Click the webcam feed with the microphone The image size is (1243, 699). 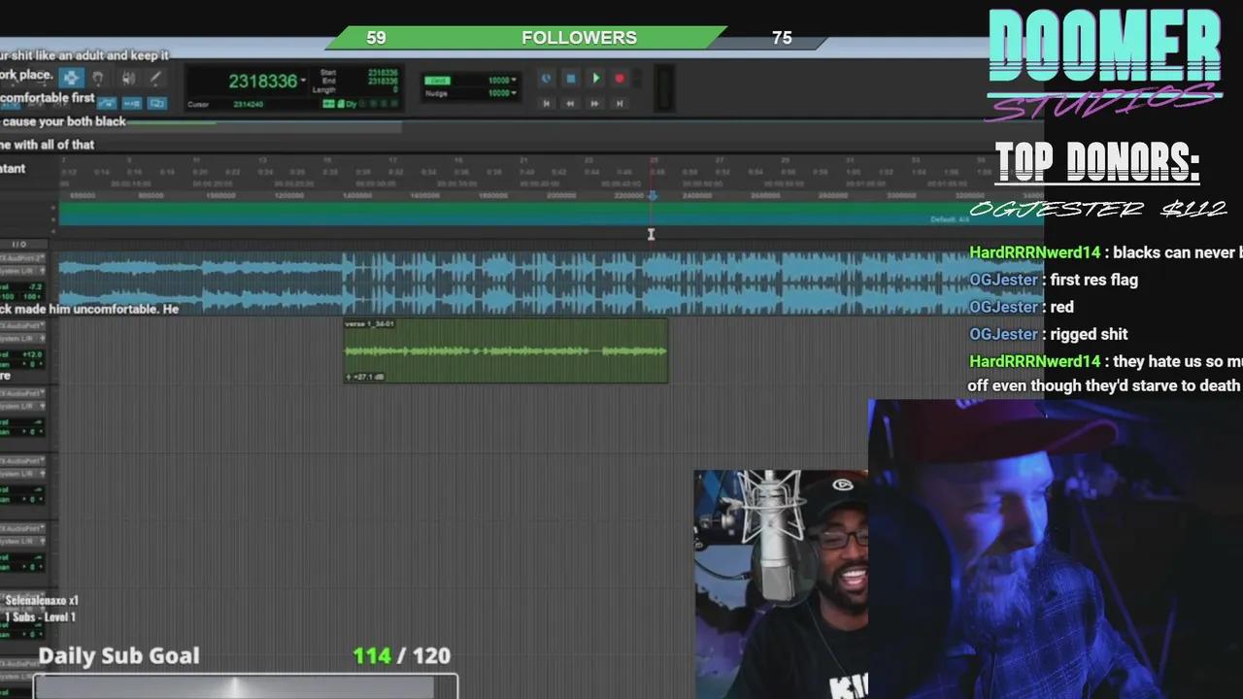point(781,584)
